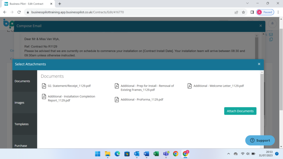This screenshot has height=159, width=283.
Task: Switch to the Templates tab
Action: point(25,124)
